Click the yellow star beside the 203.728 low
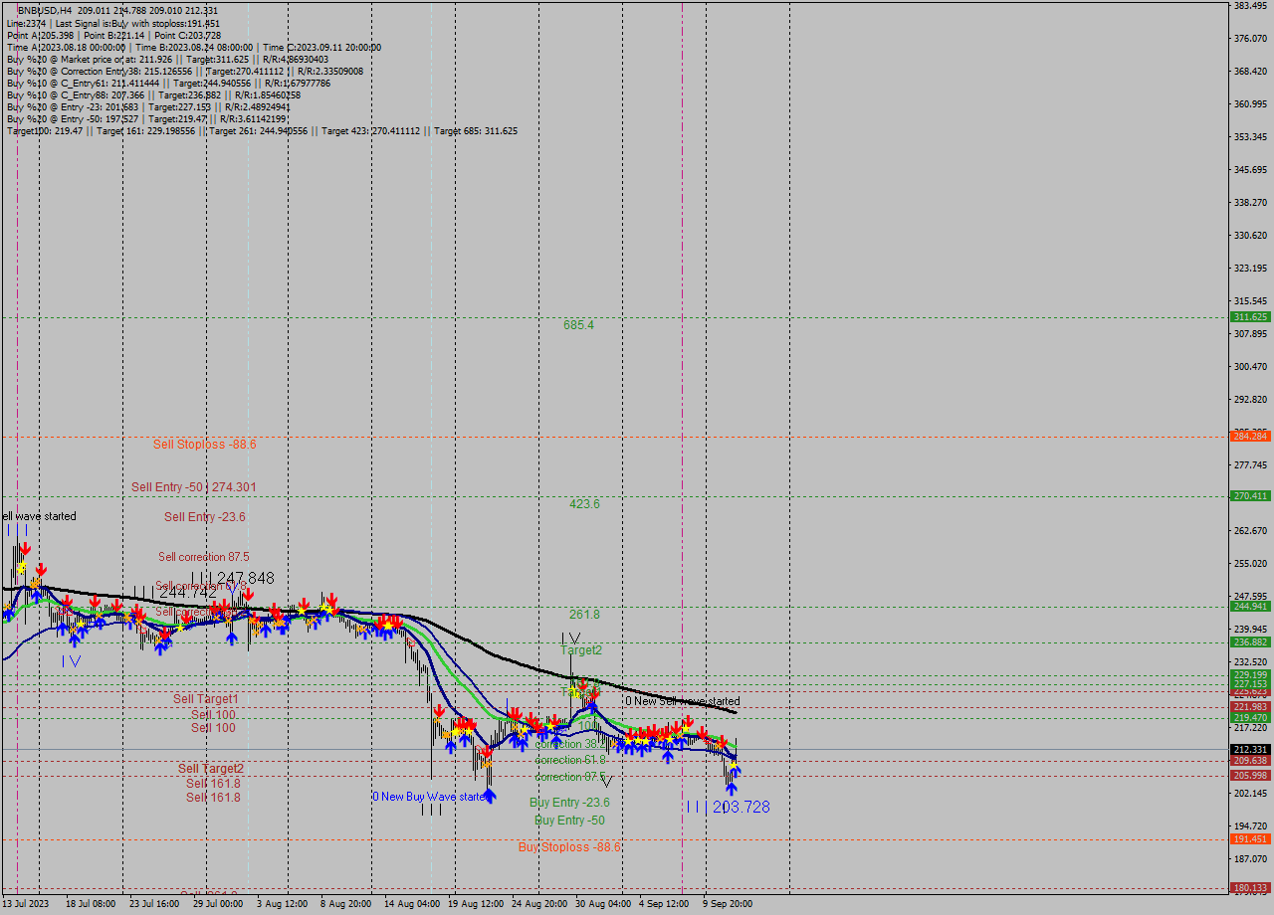The image size is (1274, 915). (x=734, y=766)
